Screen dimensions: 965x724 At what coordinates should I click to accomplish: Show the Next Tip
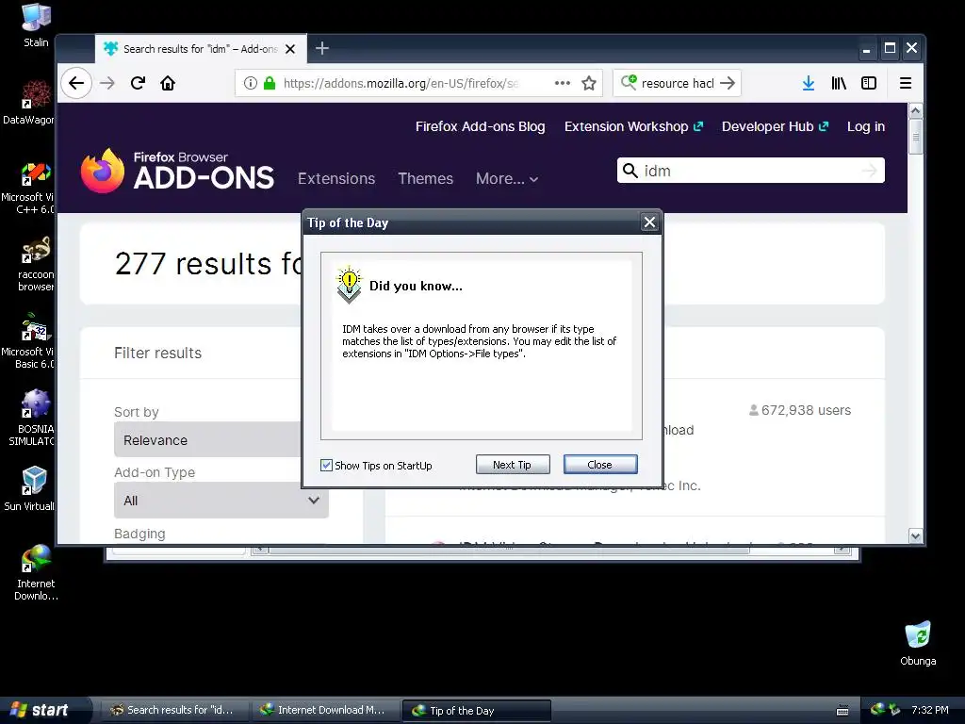(512, 465)
